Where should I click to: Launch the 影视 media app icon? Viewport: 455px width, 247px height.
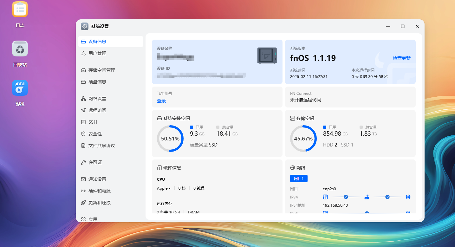pos(20,88)
